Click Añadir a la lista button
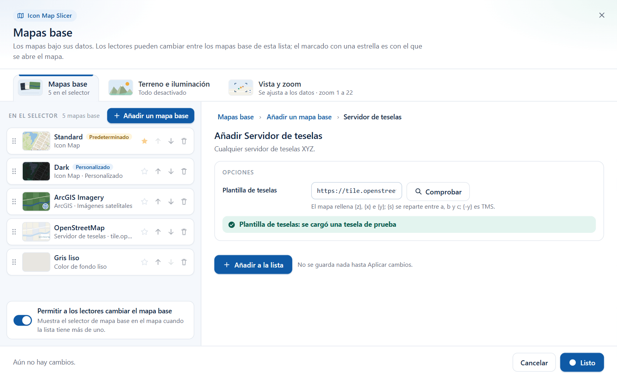 coord(253,265)
